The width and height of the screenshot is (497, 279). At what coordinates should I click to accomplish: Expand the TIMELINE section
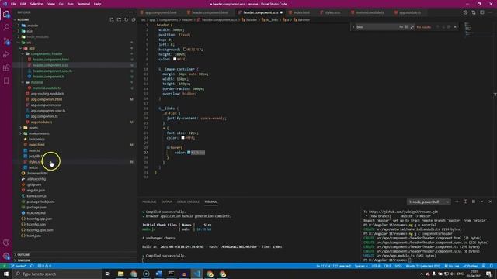coord(23,260)
